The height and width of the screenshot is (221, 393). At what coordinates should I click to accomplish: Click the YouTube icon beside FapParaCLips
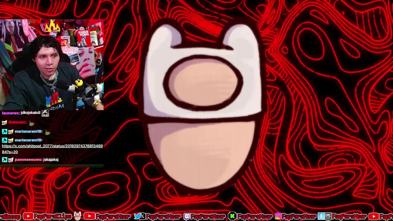coord(28,216)
